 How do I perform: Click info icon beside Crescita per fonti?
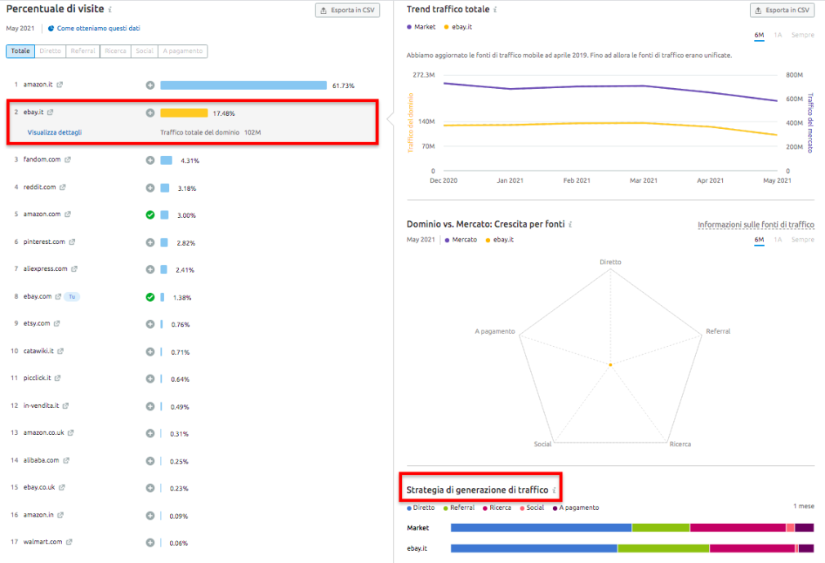570,224
